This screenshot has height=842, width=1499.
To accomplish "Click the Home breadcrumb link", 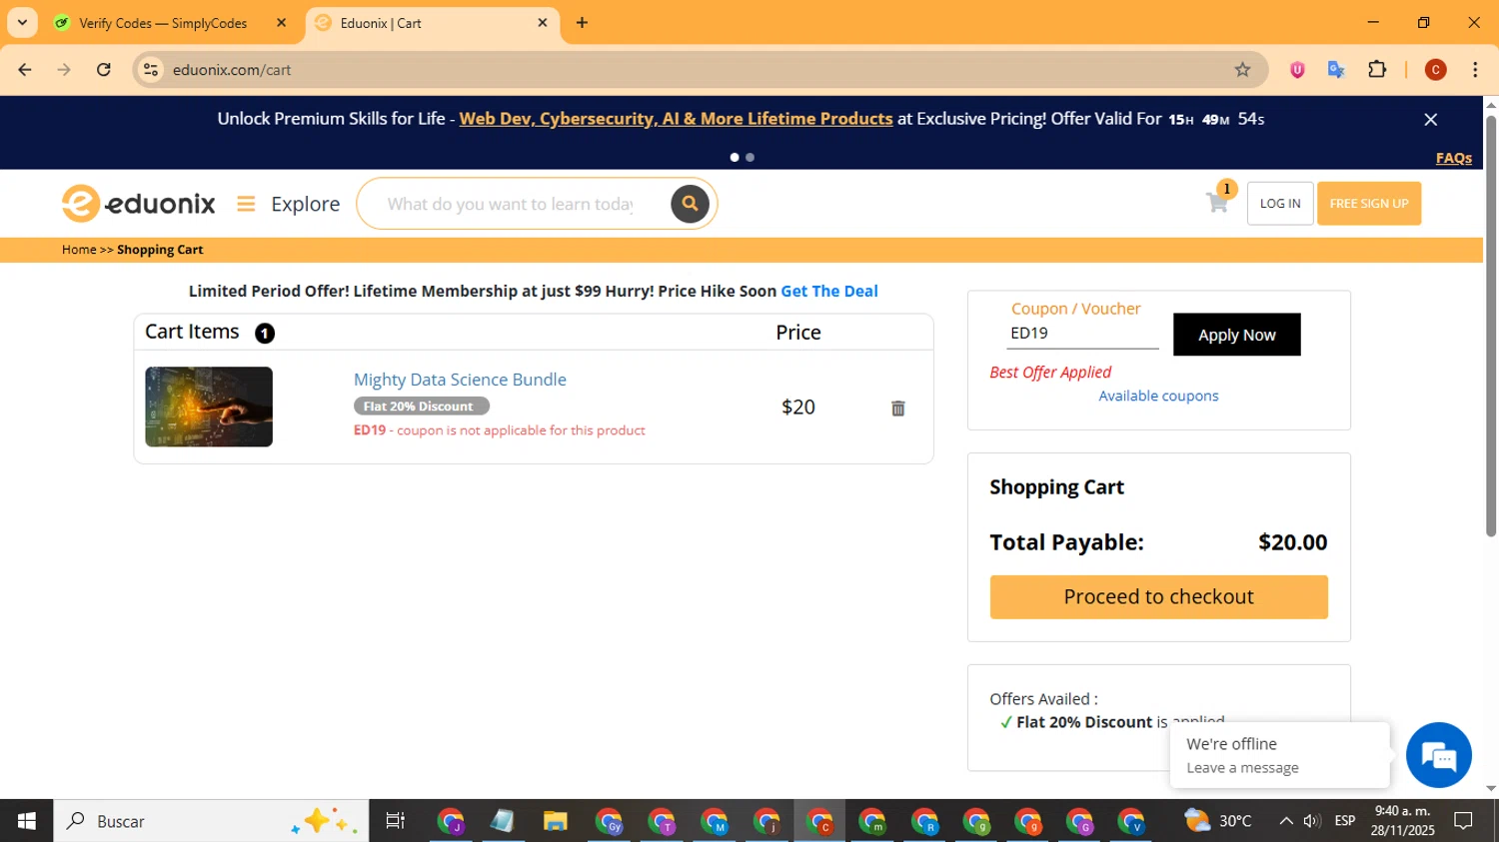I will point(79,250).
